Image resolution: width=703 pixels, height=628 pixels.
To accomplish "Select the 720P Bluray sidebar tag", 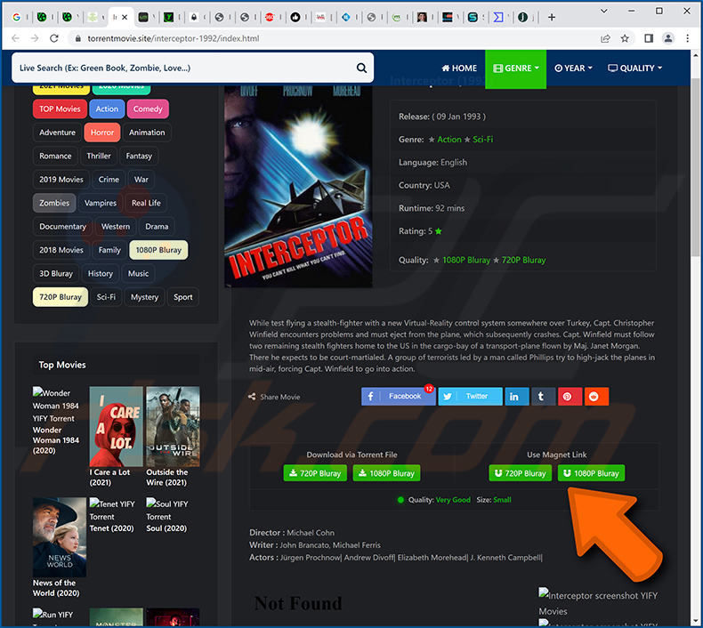I will pyautogui.click(x=61, y=297).
